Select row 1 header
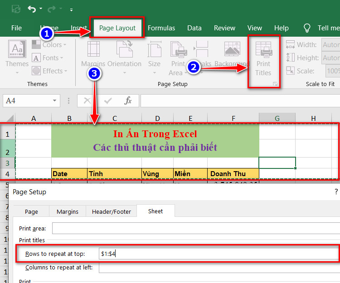 7,132
